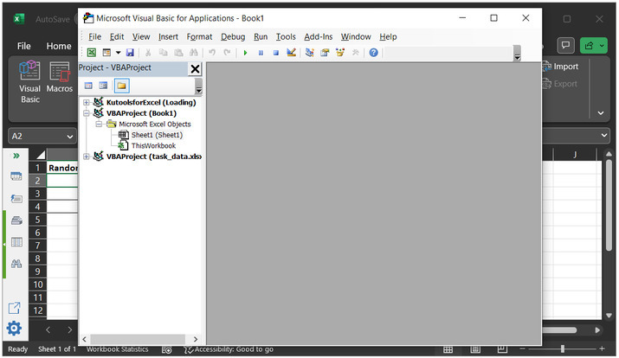The height and width of the screenshot is (358, 619).
Task: Open toolbar options overflow arrow
Action: [x=517, y=54]
